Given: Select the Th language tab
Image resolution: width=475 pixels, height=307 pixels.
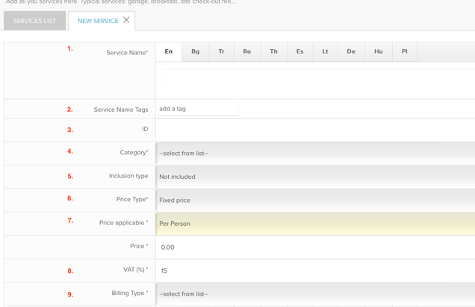Looking at the screenshot, I should point(273,51).
